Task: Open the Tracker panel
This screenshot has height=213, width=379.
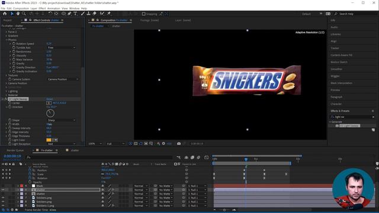Action: tap(335, 48)
